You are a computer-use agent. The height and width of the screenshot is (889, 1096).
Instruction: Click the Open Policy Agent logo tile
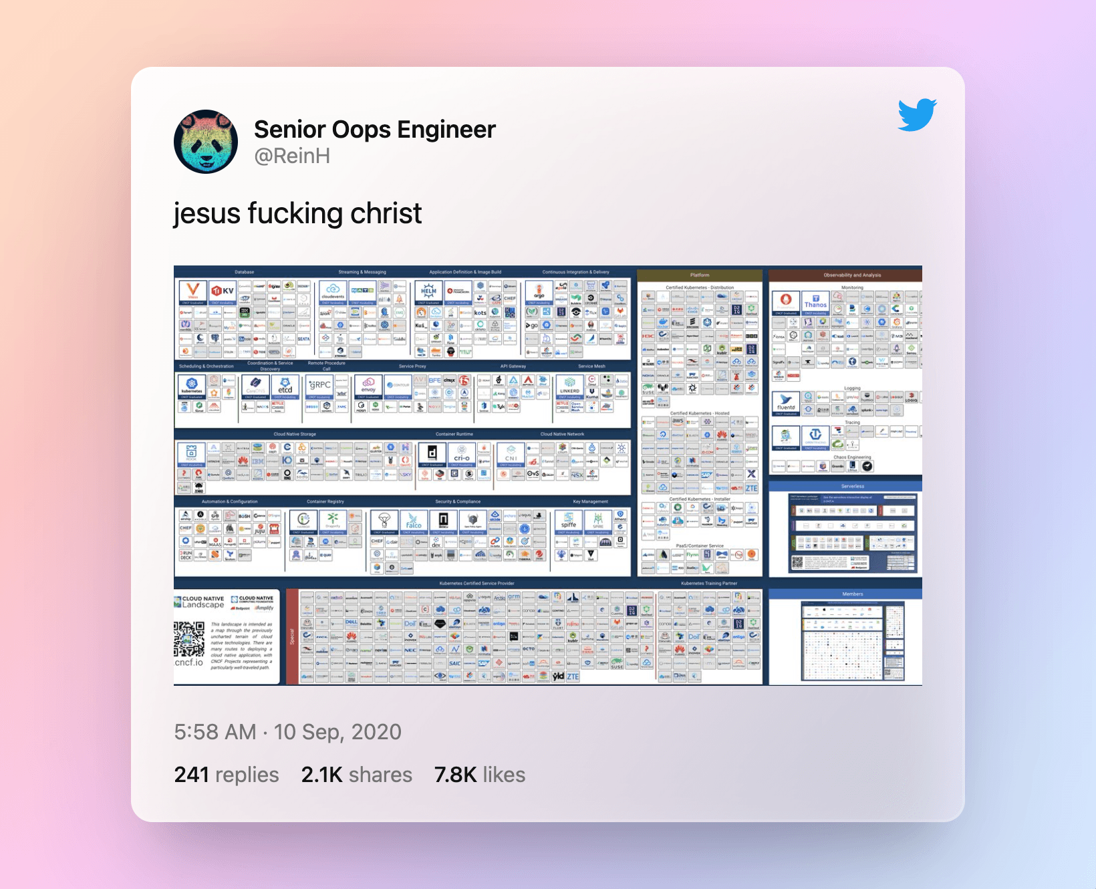pos(472,523)
